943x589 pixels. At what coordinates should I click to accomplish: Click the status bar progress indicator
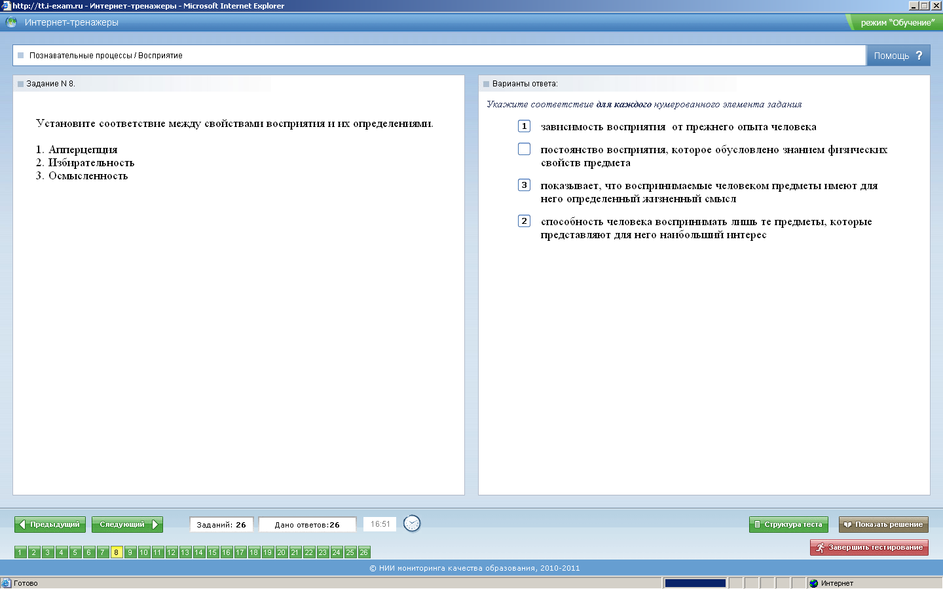point(695,583)
